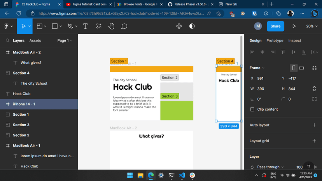Click the Layers search magnifier icon

coord(7,40)
